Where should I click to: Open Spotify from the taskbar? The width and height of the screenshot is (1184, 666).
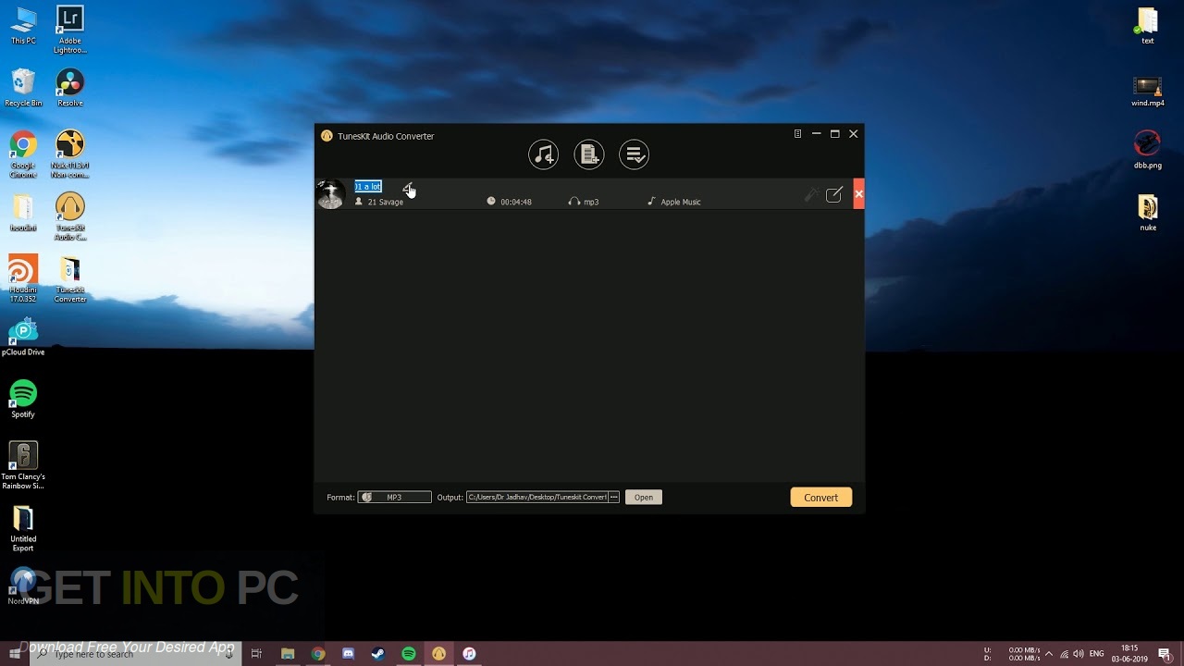pos(409,654)
